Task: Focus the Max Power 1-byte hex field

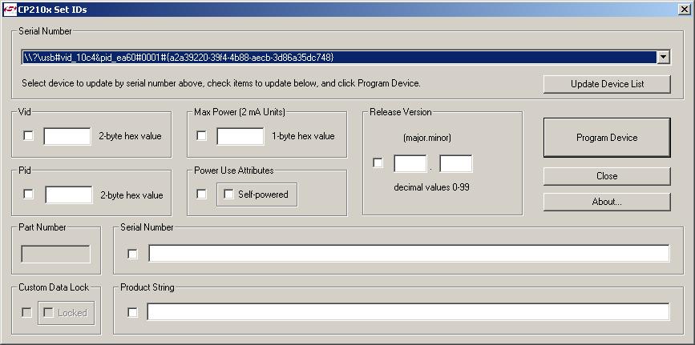Action: coord(240,136)
